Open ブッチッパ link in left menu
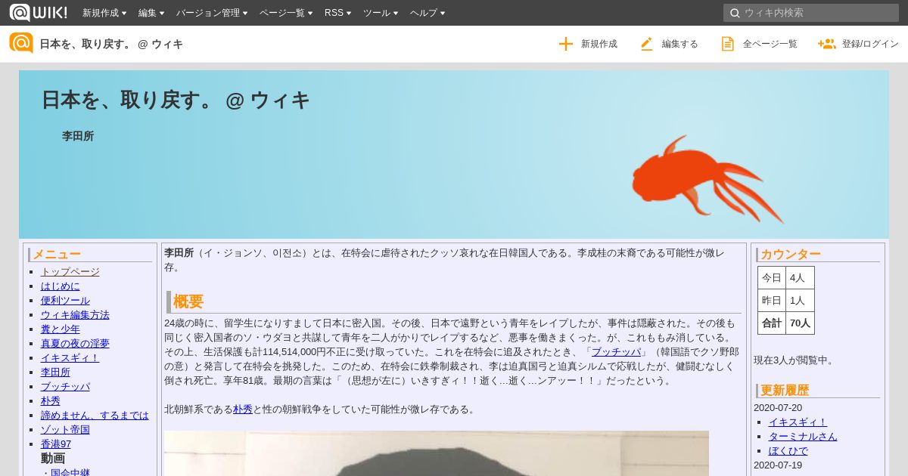 (65, 386)
